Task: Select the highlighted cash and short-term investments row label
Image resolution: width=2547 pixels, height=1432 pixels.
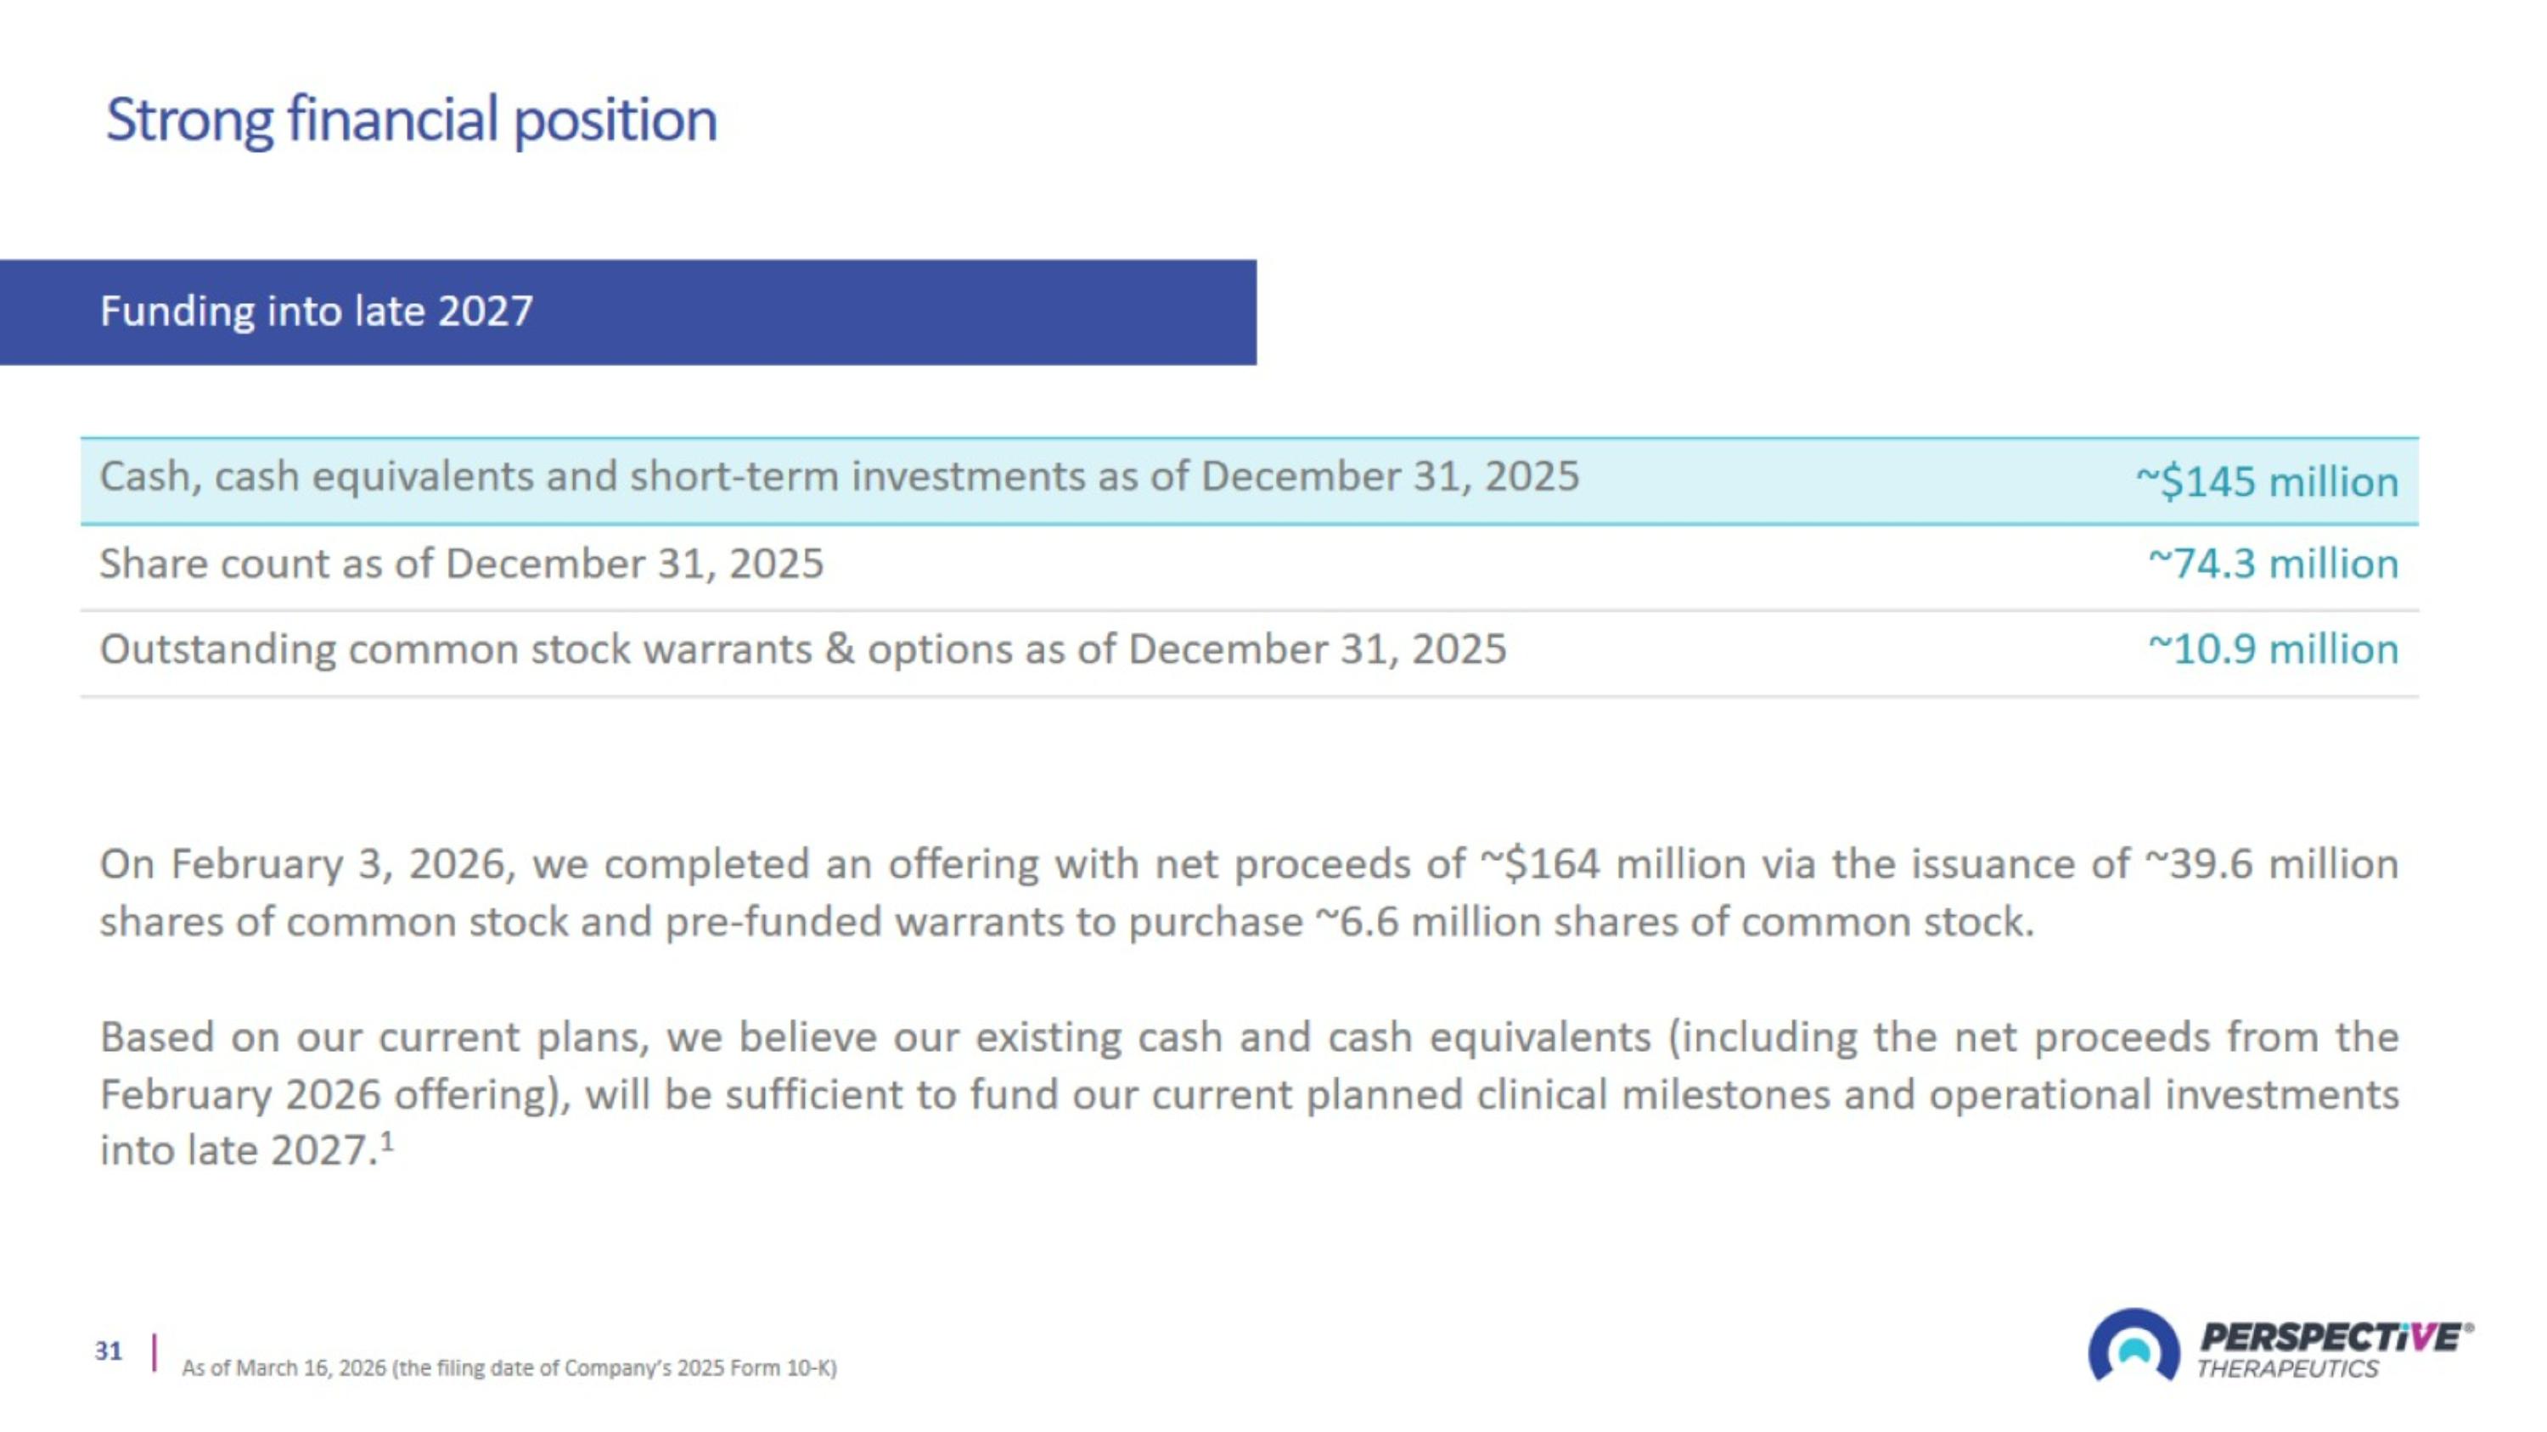Action: (x=839, y=476)
